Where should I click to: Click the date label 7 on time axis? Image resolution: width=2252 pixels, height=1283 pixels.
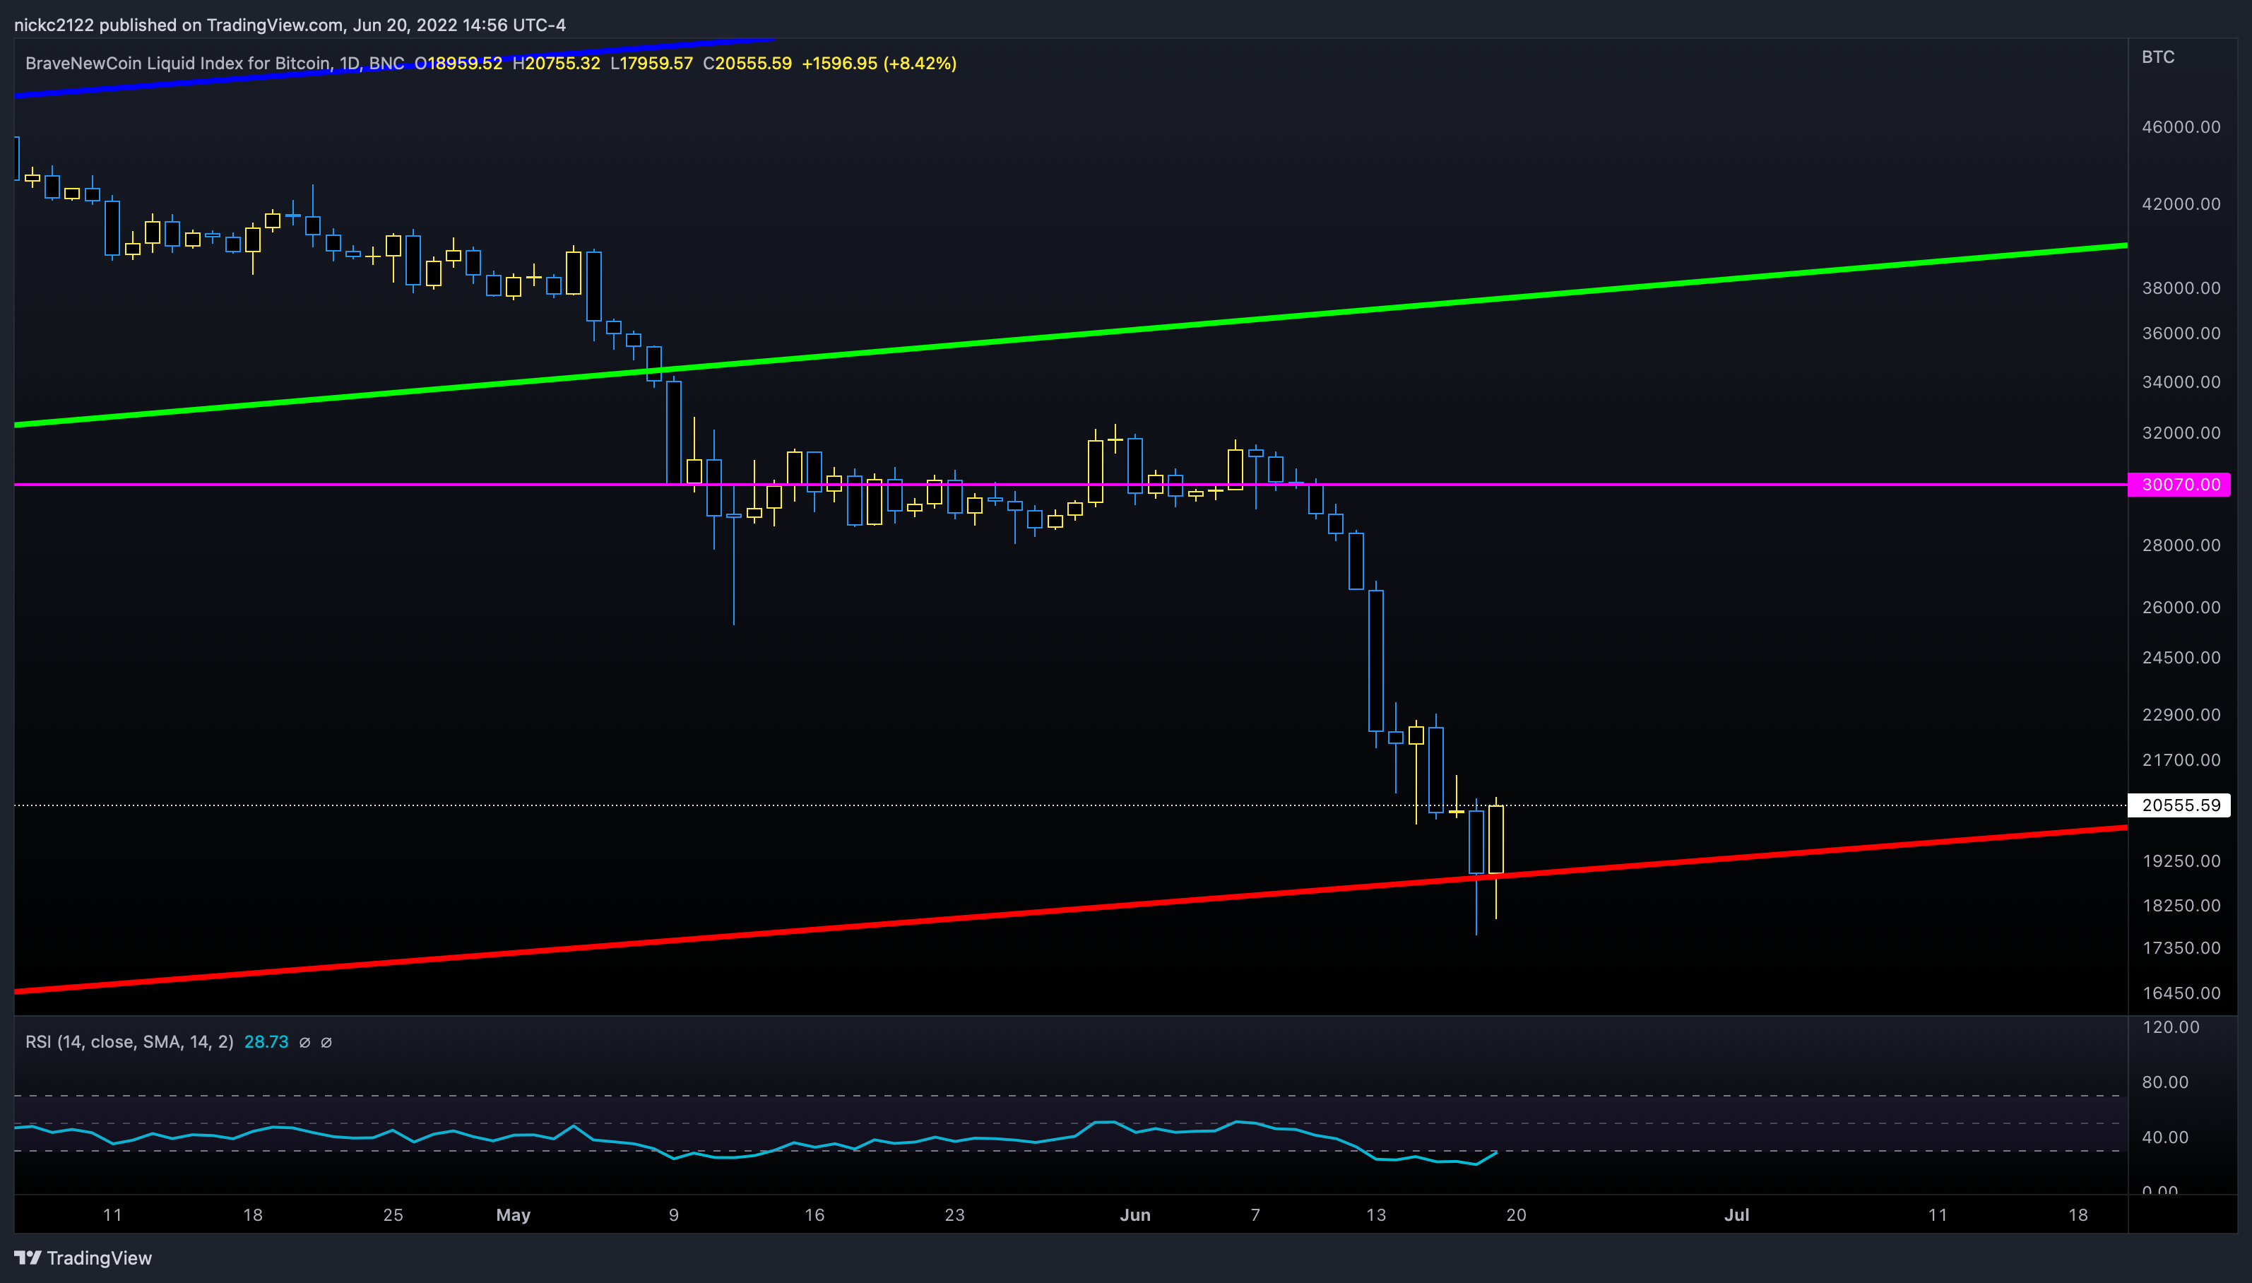click(1255, 1215)
